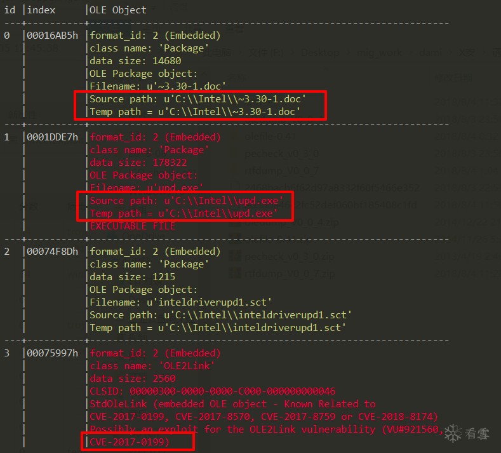
Task: Click index value 00075997h
Action: tap(52, 353)
